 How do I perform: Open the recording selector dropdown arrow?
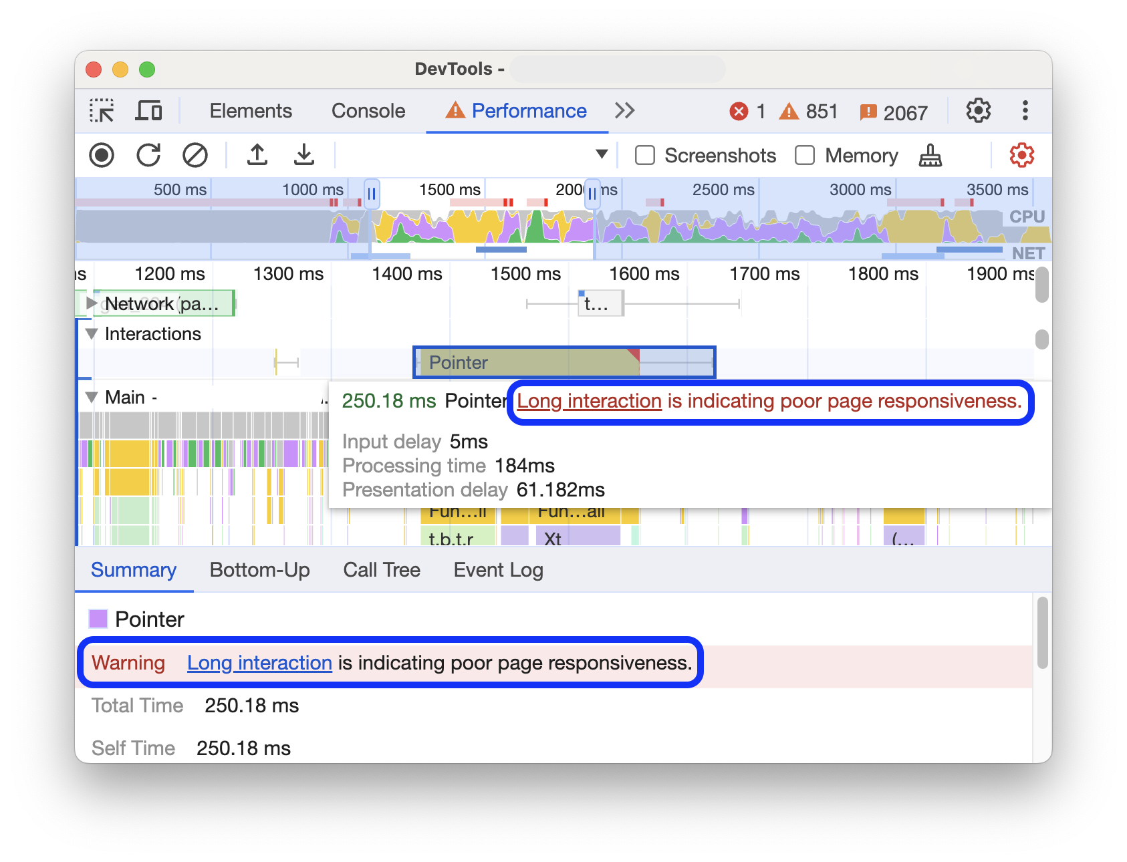(602, 154)
